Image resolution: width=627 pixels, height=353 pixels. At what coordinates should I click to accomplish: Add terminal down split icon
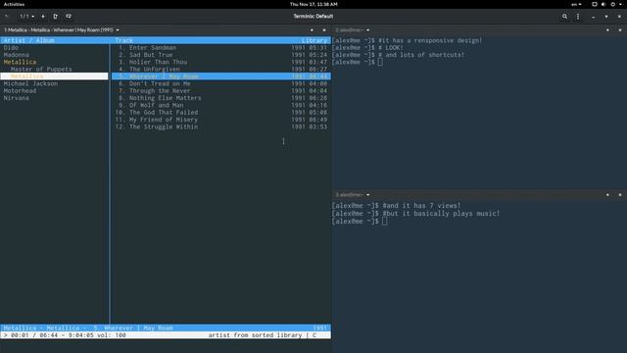[69, 17]
